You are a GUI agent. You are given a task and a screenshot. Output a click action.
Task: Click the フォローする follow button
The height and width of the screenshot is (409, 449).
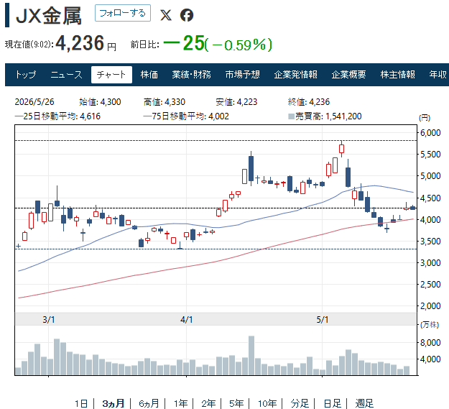pyautogui.click(x=123, y=13)
